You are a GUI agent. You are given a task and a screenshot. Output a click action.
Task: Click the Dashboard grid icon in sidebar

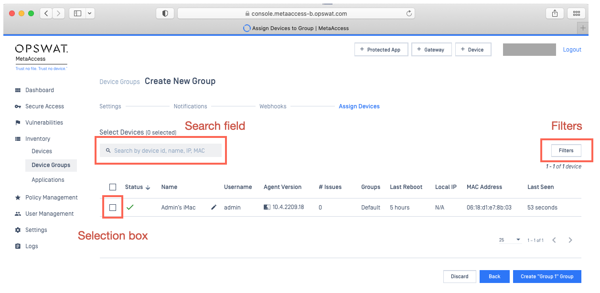pos(18,90)
